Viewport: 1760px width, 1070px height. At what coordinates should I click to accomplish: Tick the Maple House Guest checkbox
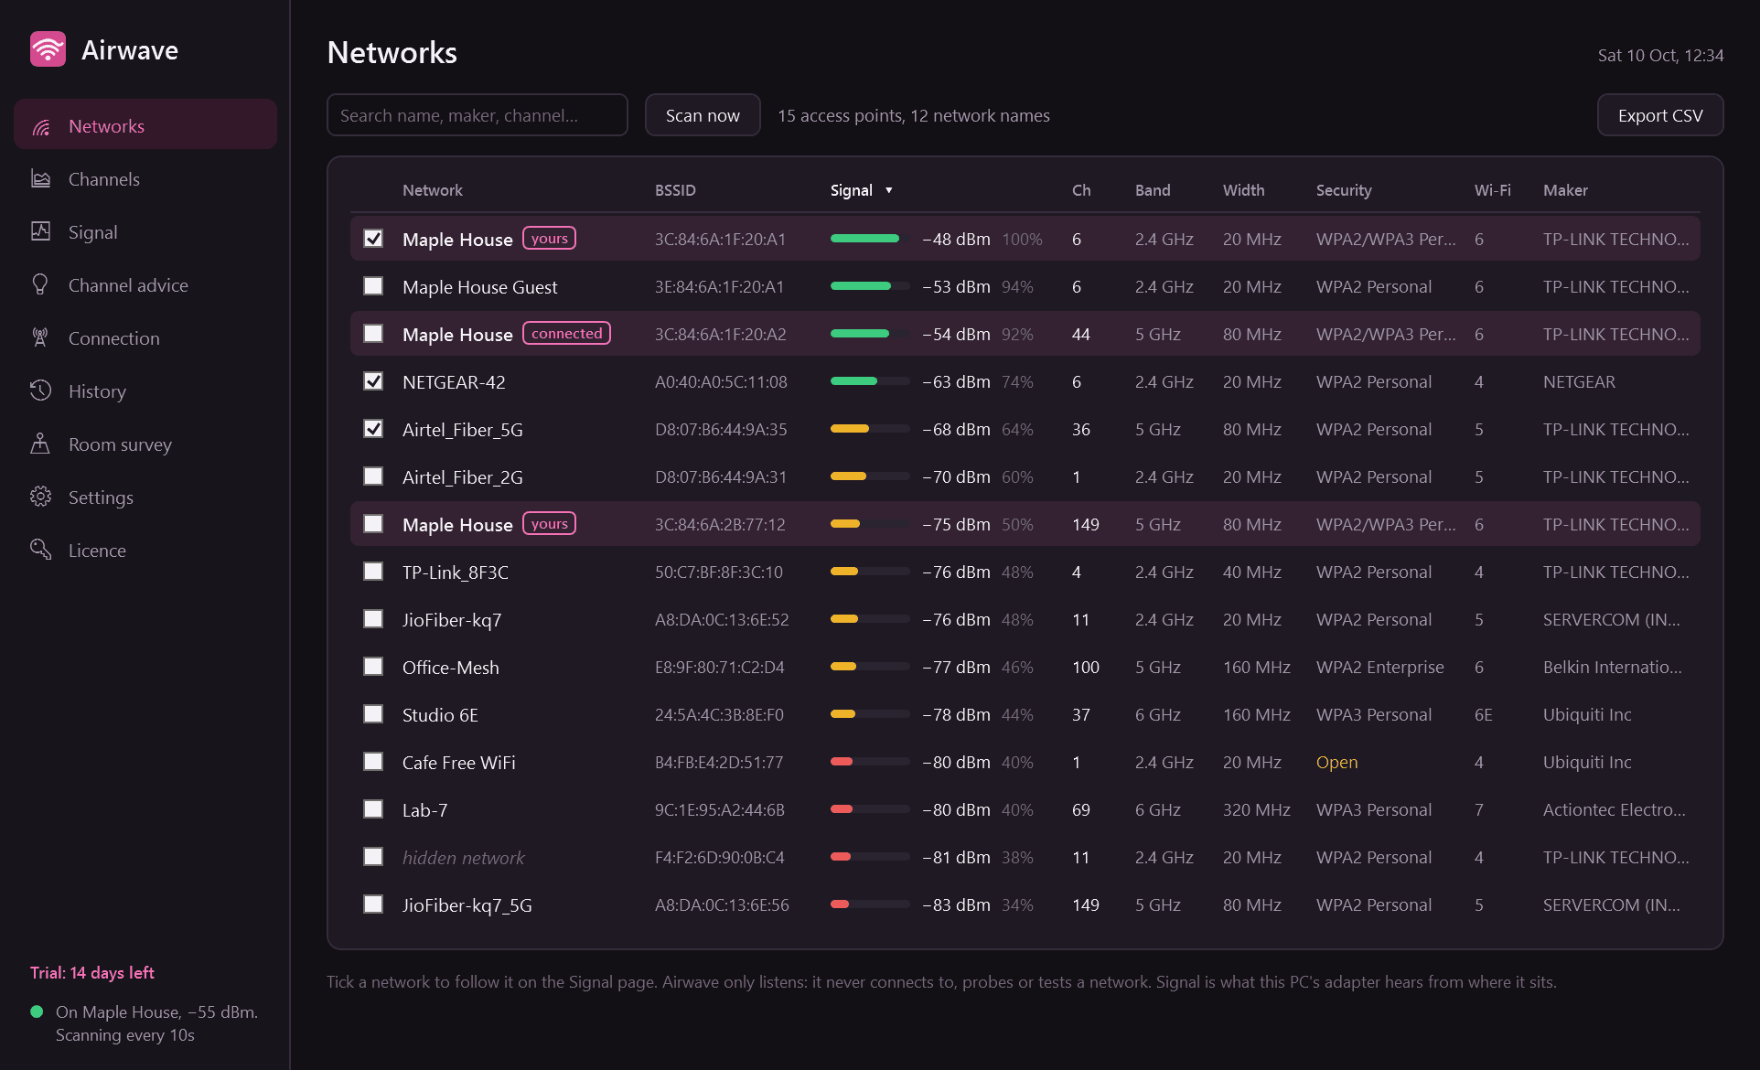(x=373, y=286)
